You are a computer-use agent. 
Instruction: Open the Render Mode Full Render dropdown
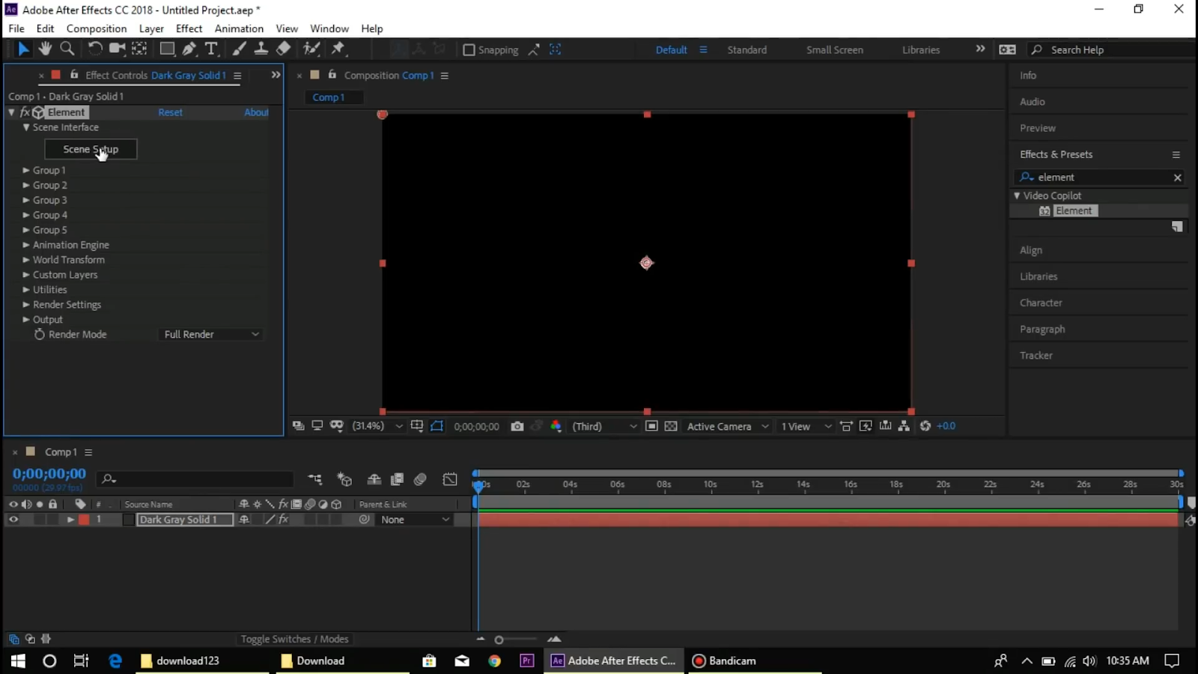tap(211, 335)
